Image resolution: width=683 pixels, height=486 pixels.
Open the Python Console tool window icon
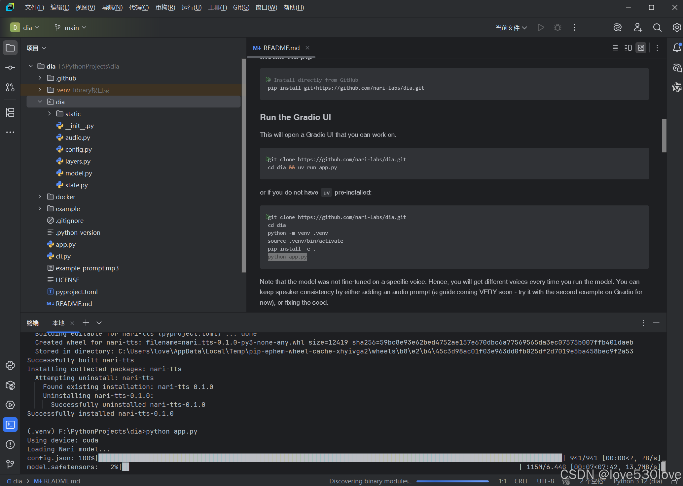[x=10, y=365]
